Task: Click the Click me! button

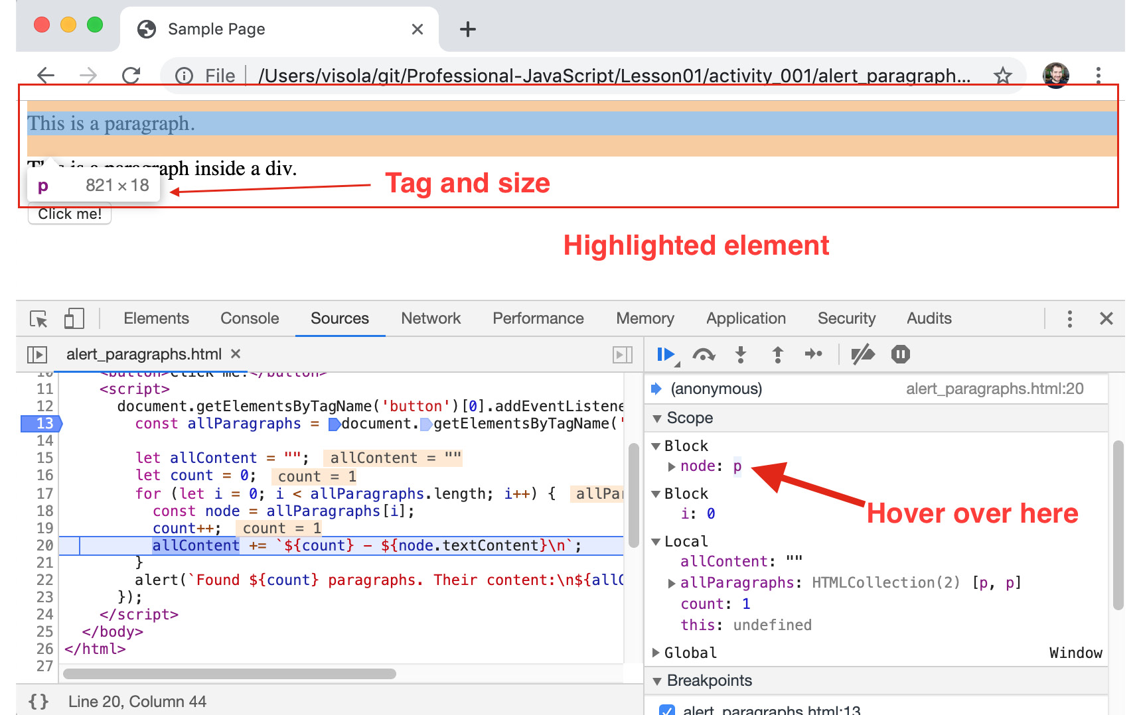Action: coord(70,214)
